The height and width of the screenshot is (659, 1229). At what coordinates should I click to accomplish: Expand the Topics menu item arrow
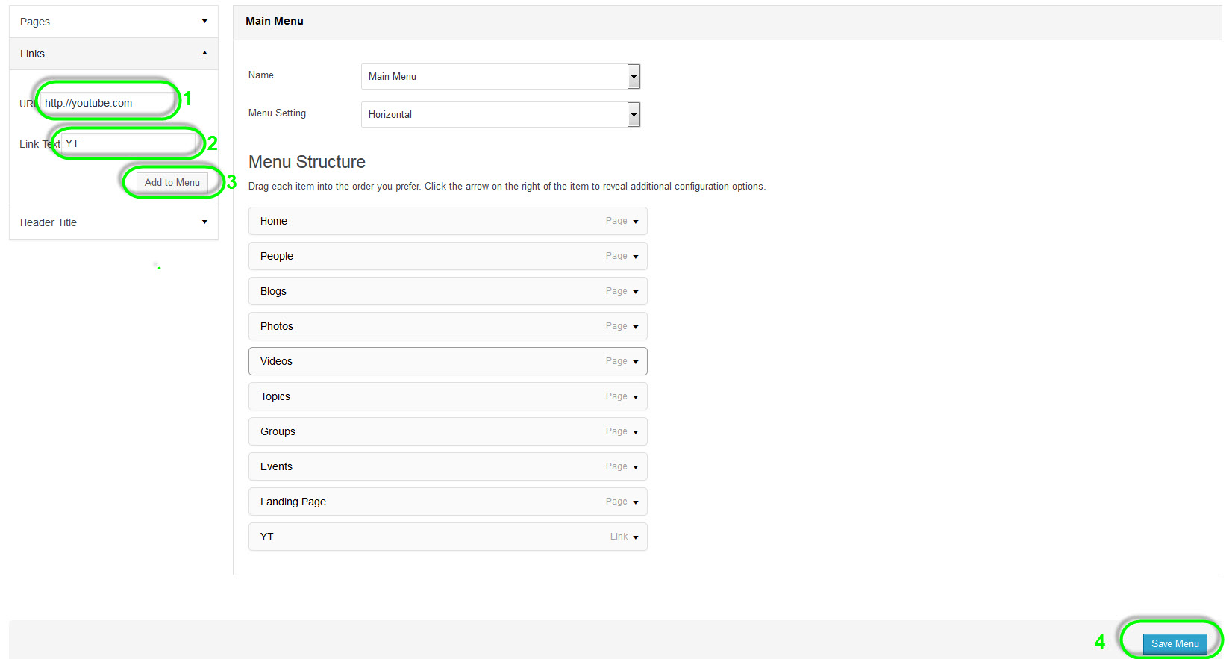pos(636,397)
